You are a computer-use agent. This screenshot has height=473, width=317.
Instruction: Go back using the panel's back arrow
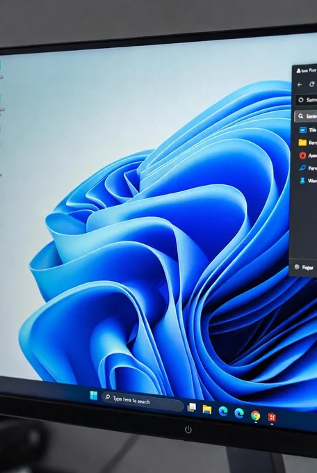(x=300, y=85)
